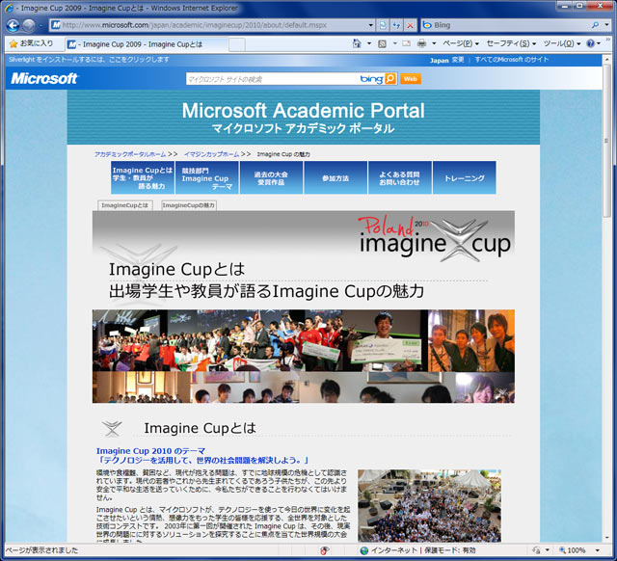Expand the security status dropdown arrow
The height and width of the screenshot is (561, 617).
pos(548,550)
